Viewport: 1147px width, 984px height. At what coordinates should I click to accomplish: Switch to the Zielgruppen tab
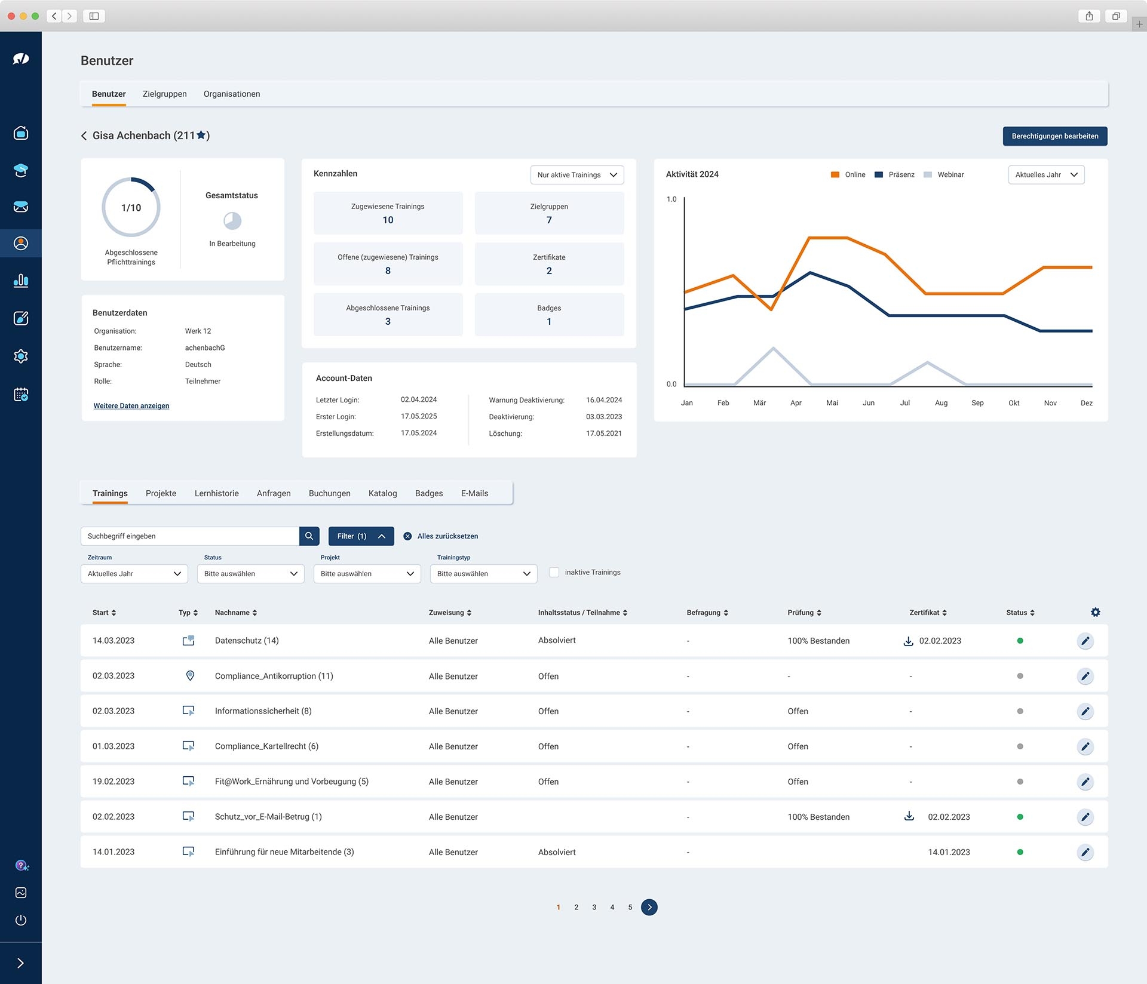pyautogui.click(x=164, y=94)
